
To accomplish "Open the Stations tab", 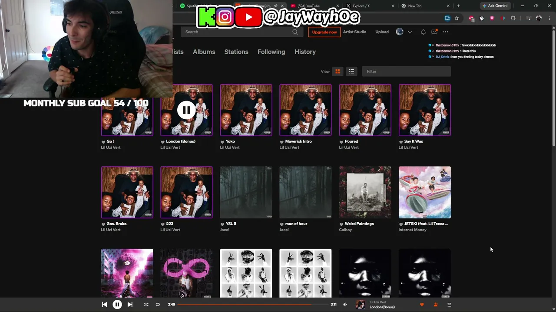I will pyautogui.click(x=236, y=52).
